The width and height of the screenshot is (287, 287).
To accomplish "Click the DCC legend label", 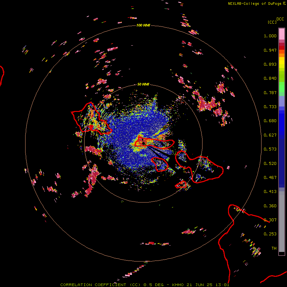I will tap(280, 19).
